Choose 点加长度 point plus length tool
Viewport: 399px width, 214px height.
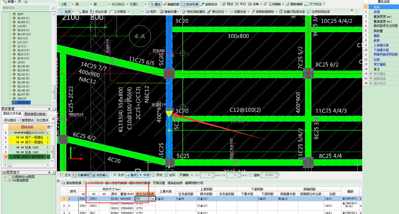click(99, 12)
